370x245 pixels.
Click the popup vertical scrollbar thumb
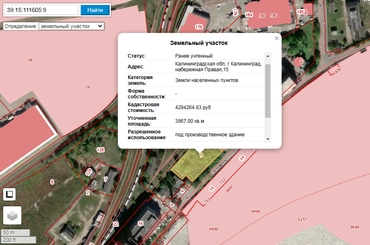268,91
